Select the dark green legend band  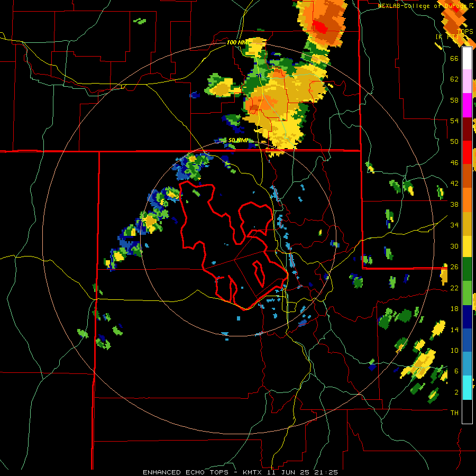[x=467, y=269]
